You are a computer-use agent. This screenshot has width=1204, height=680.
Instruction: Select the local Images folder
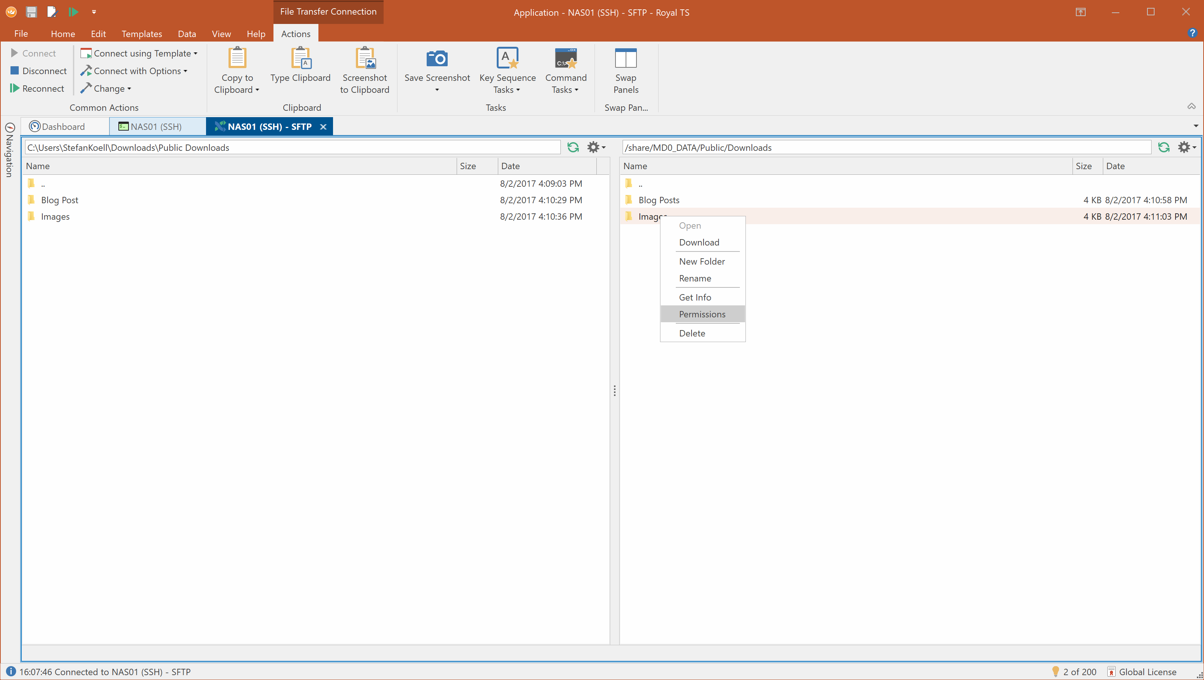point(315,217)
